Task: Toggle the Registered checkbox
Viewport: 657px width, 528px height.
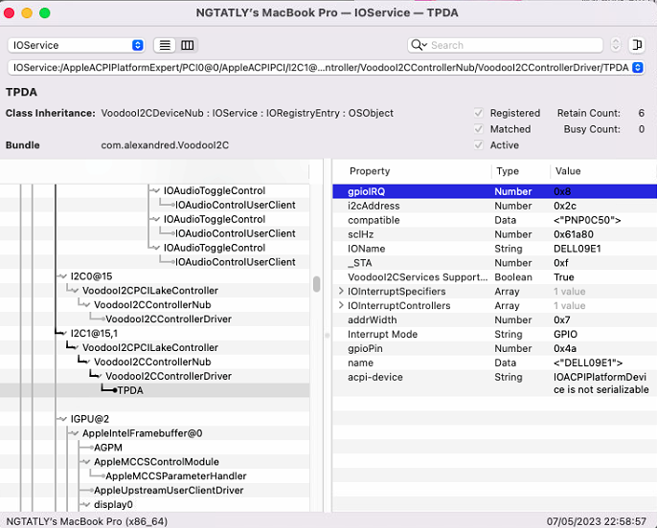Action: point(478,113)
